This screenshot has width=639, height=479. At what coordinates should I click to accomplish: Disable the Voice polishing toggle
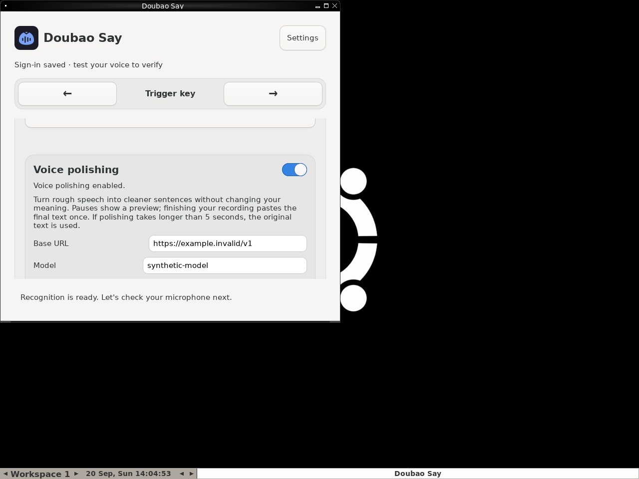295,170
